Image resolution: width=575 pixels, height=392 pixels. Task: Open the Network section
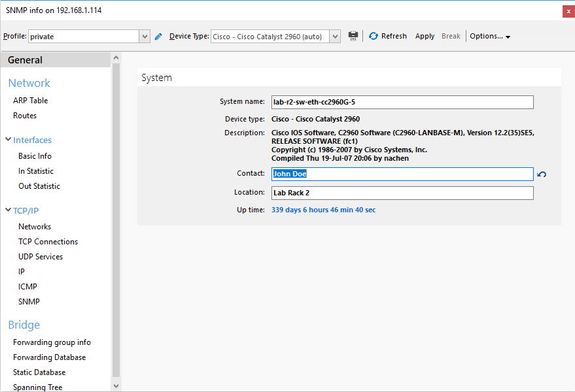point(29,83)
